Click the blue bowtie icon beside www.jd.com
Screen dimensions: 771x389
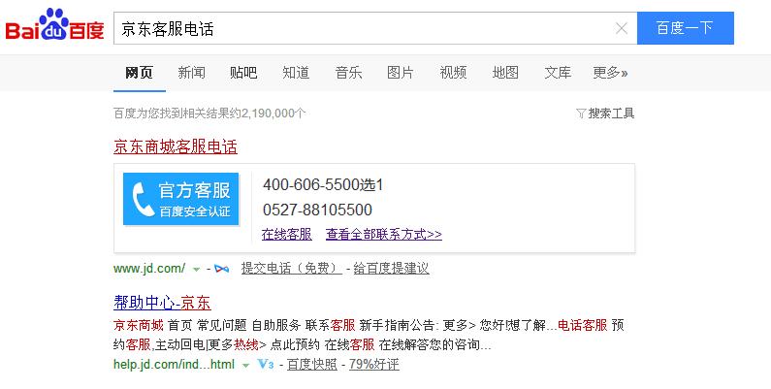222,269
